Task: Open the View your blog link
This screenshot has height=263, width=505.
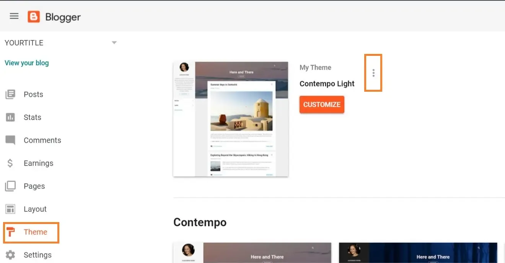Action: [x=27, y=63]
